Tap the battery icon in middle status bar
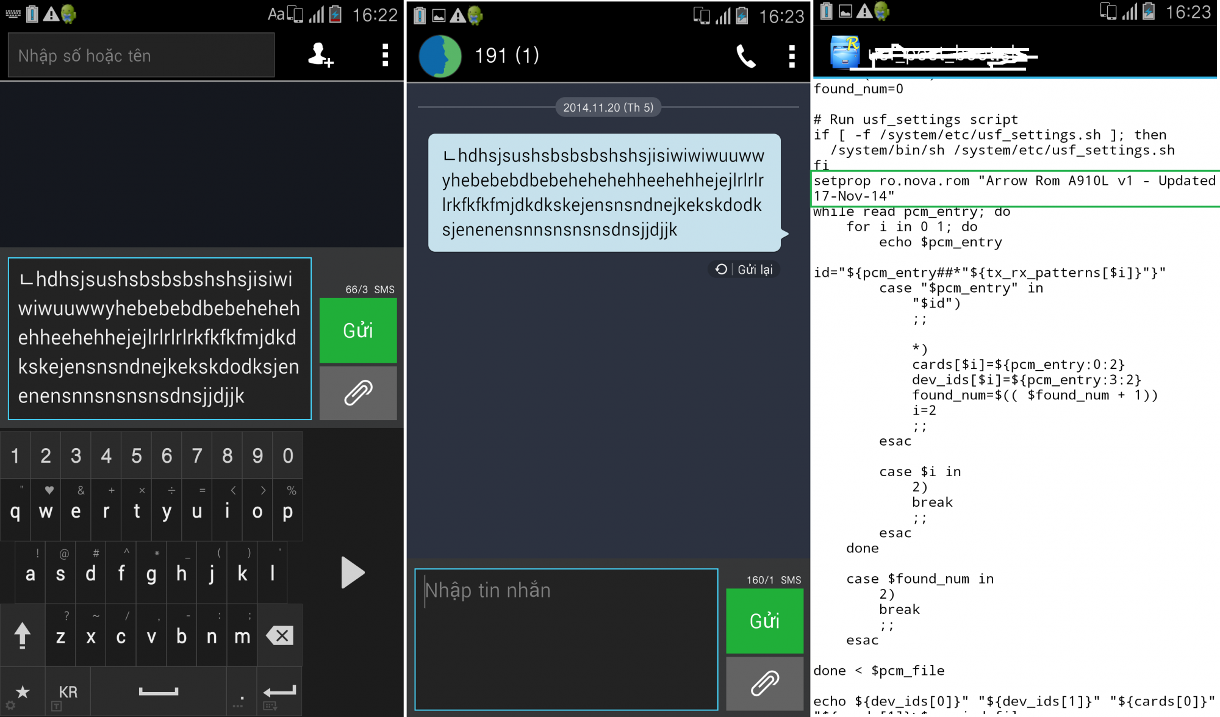Screen dimensions: 1220x717 point(742,15)
